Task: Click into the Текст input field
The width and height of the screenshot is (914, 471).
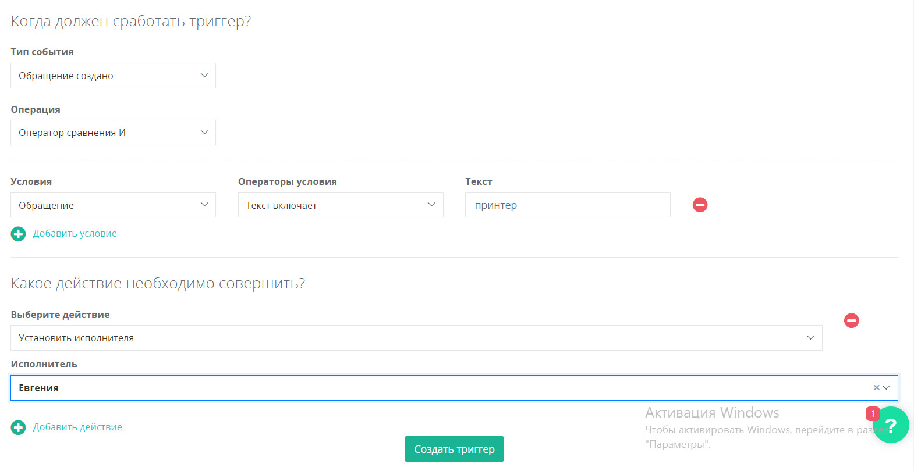Action: pyautogui.click(x=567, y=205)
